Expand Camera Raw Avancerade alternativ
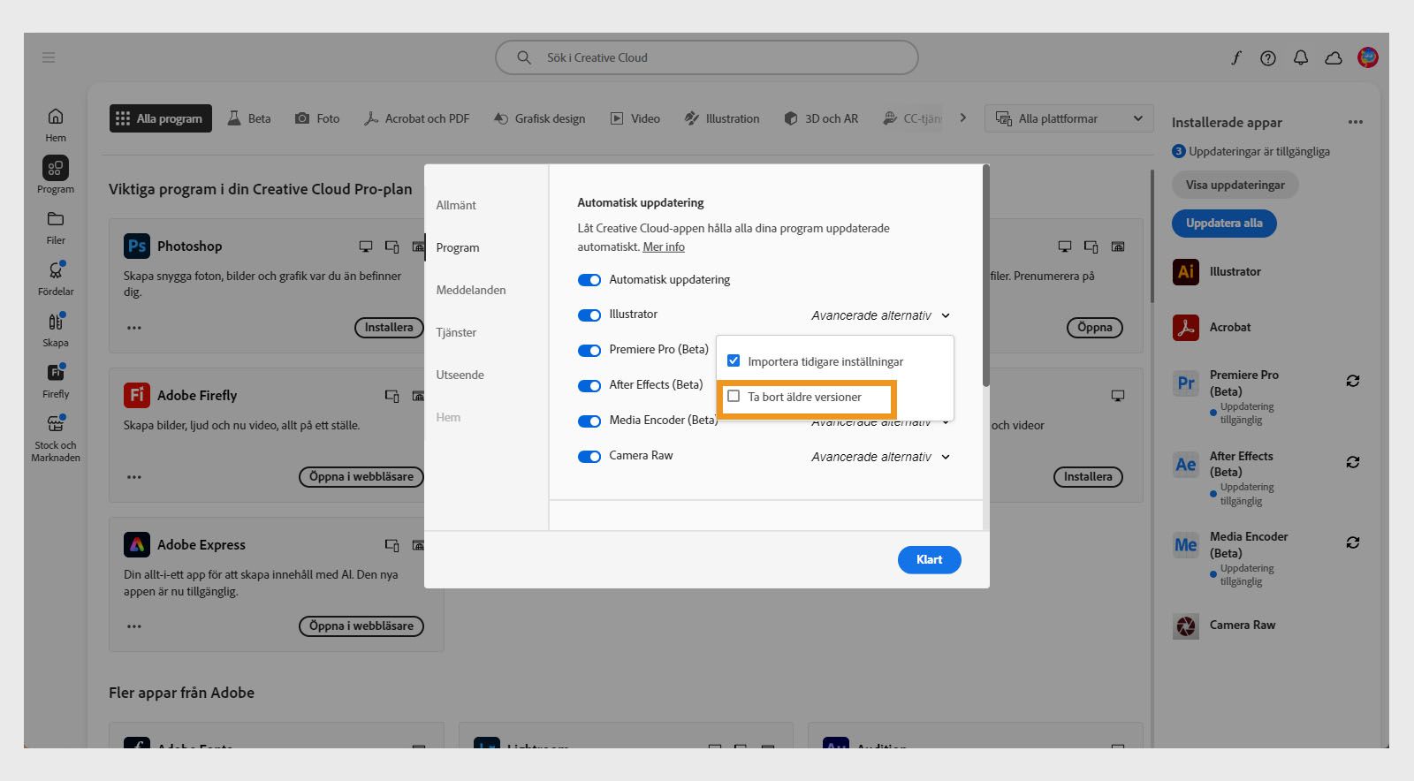This screenshot has width=1414, height=781. tap(881, 457)
